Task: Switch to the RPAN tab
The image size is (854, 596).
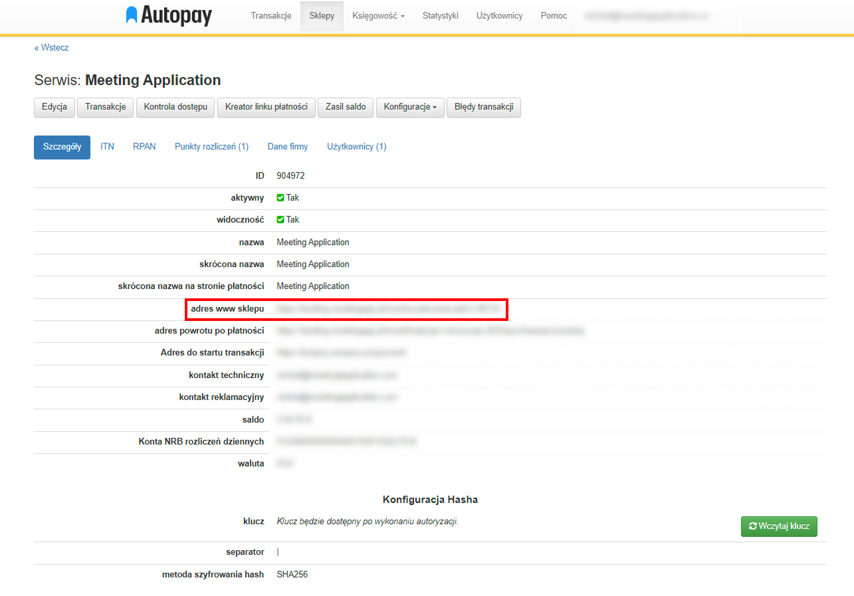Action: coord(144,147)
